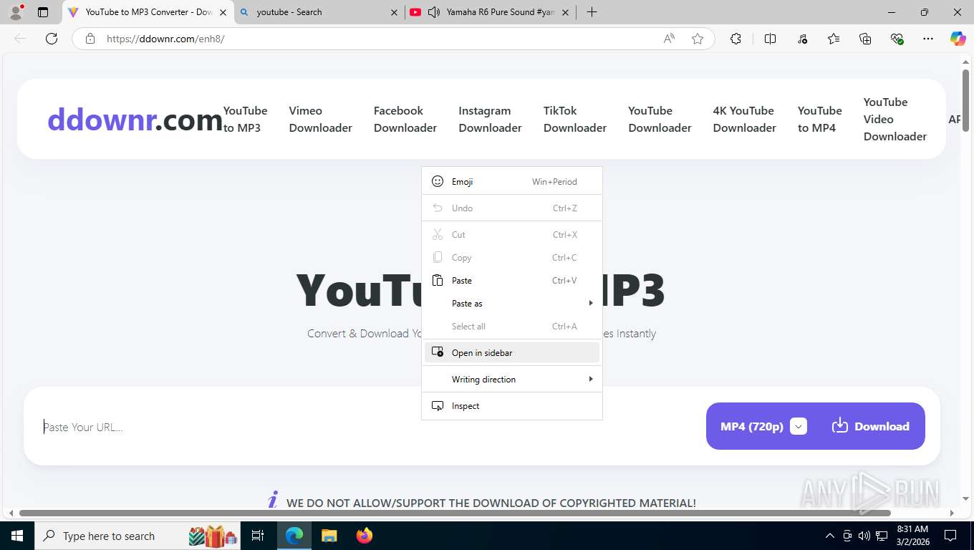This screenshot has height=550, width=974.
Task: Click the address bar URL ddownr.com/enh8/
Action: click(165, 39)
